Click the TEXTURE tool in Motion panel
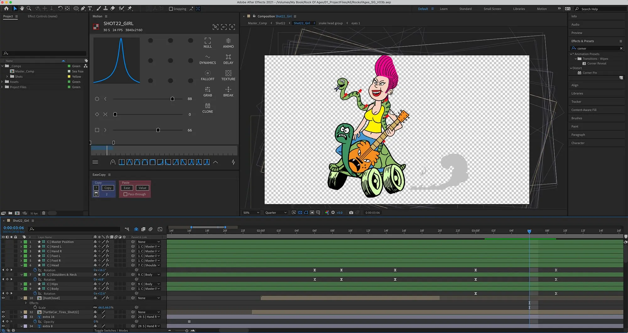Image resolution: width=628 pixels, height=333 pixels. [x=228, y=75]
